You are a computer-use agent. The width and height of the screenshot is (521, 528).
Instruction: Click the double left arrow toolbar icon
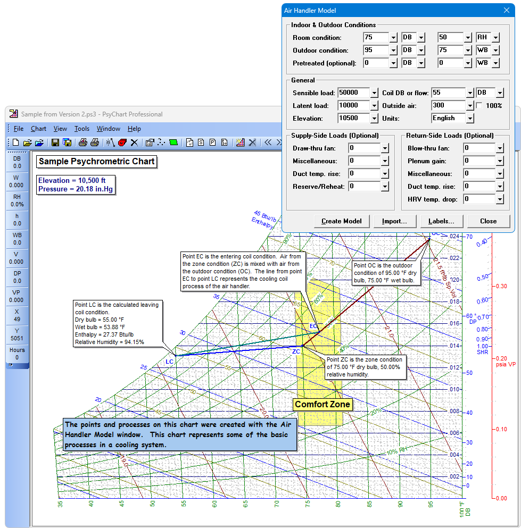click(268, 143)
